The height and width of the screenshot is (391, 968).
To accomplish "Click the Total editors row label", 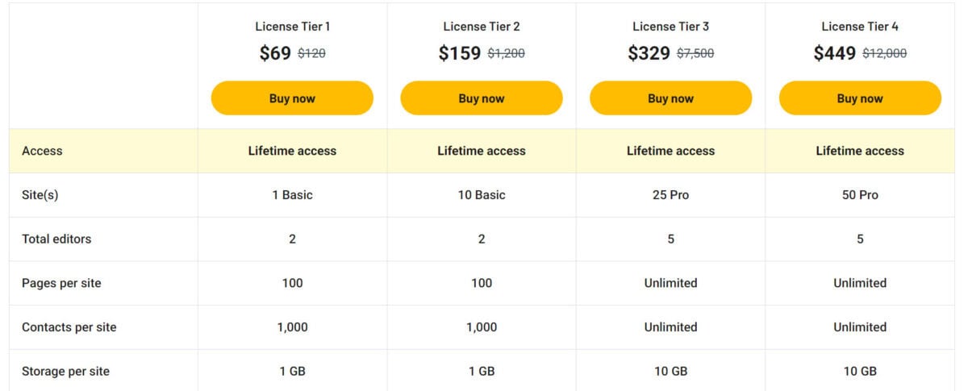I will coord(56,239).
